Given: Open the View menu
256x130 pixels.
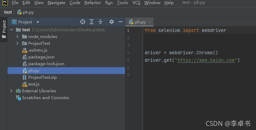Looking at the screenshot, I should click(x=39, y=3).
